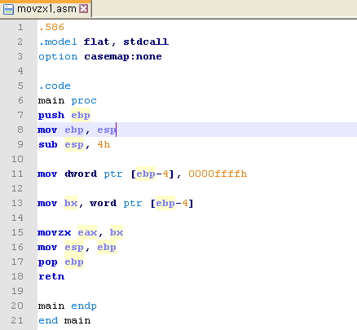Click 'endp' on line 20
Screen dimensions: 357x330
click(x=84, y=306)
